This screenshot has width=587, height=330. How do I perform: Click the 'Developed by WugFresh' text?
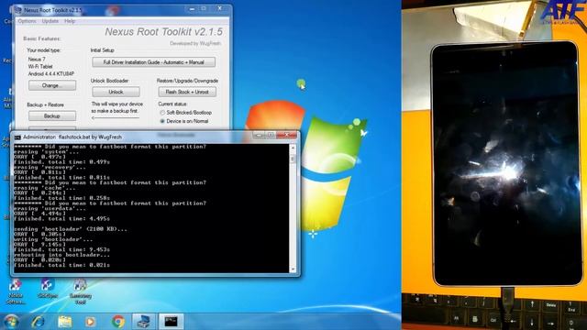(x=195, y=43)
